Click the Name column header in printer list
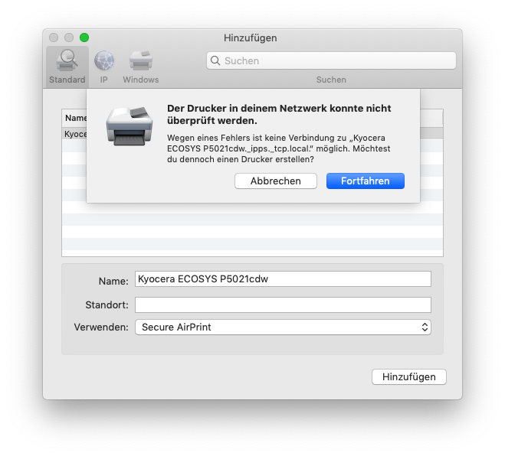This screenshot has width=505, height=456. [x=74, y=118]
